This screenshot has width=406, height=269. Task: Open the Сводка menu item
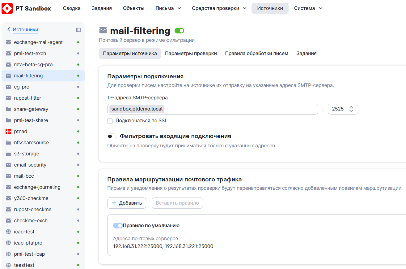pyautogui.click(x=72, y=8)
